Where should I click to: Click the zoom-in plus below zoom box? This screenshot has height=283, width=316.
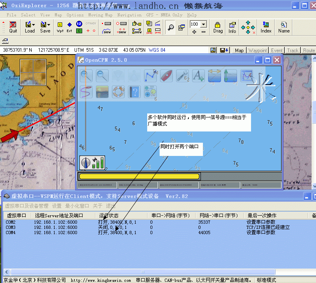click(x=194, y=32)
